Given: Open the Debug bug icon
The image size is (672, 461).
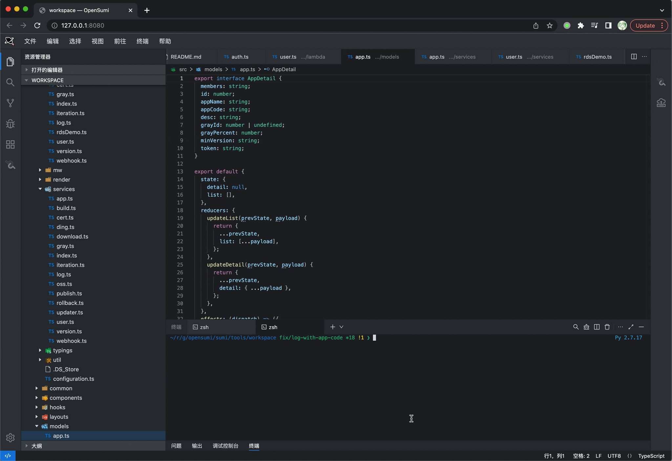Looking at the screenshot, I should [x=10, y=124].
